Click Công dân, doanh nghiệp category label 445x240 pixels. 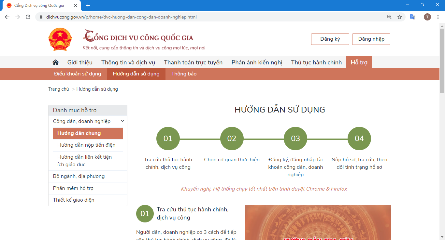82,121
